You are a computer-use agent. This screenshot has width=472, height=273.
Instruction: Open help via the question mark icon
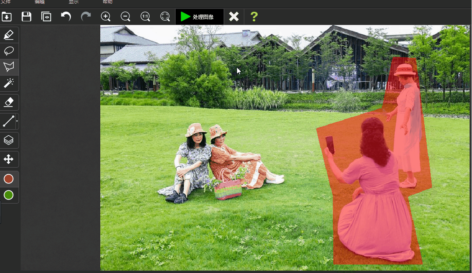pos(254,17)
